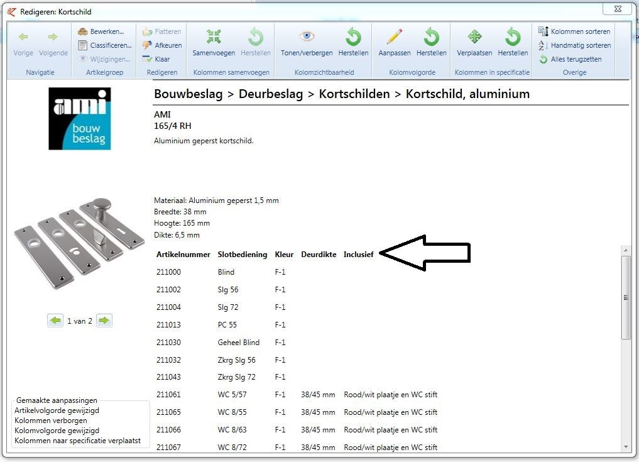Image resolution: width=639 pixels, height=462 pixels.
Task: Click Handmatig sorteren
Action: pyautogui.click(x=575, y=45)
